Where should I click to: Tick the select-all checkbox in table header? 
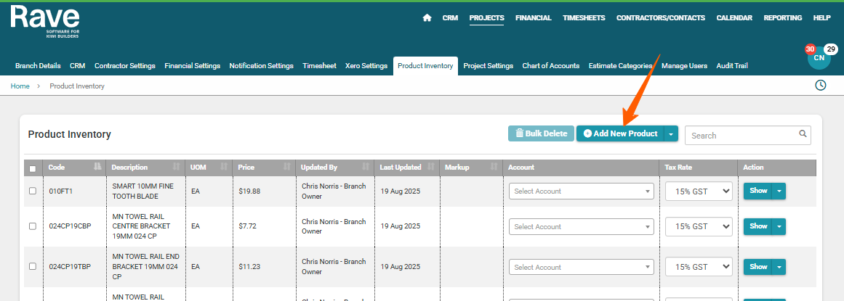click(x=33, y=169)
